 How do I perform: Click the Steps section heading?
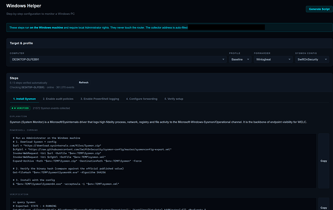click(x=14, y=78)
